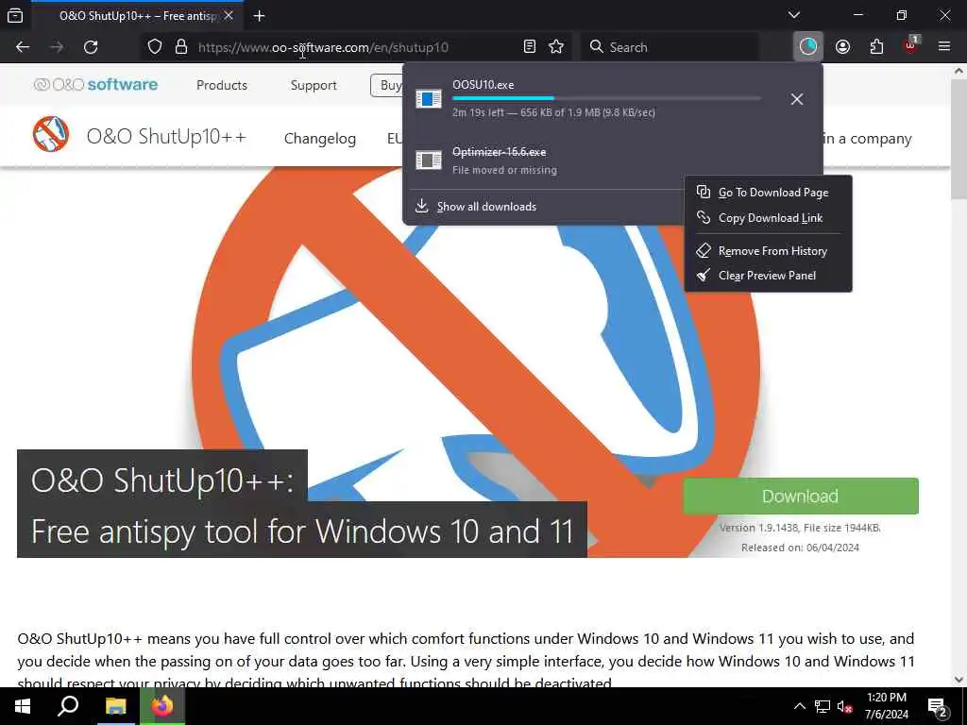Screen dimensions: 967x725
Task: Click the O&O ShutUp10++ product logo
Action: (x=51, y=134)
